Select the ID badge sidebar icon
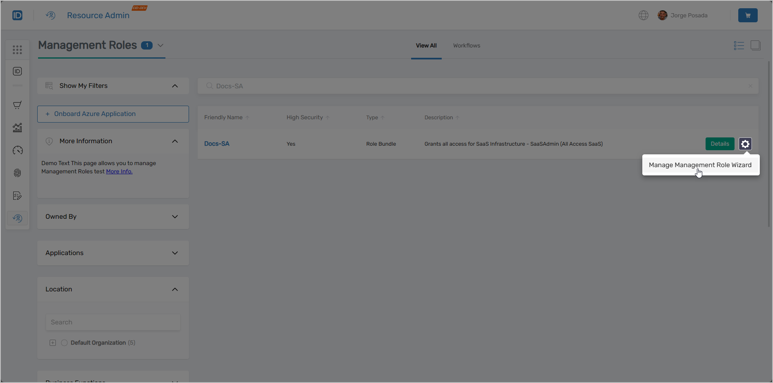Viewport: 773px width, 383px height. (x=17, y=71)
